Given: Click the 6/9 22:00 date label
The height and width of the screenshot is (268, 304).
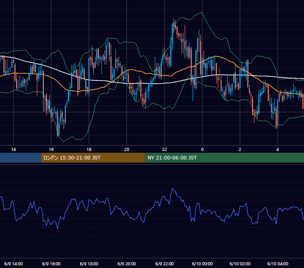Looking at the screenshot, I should click(x=165, y=264).
